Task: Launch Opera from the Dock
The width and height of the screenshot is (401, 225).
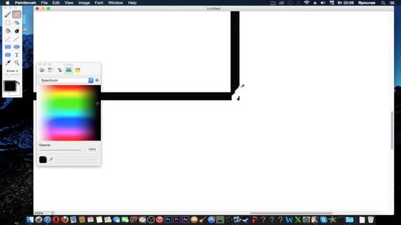Action: pyautogui.click(x=56, y=219)
